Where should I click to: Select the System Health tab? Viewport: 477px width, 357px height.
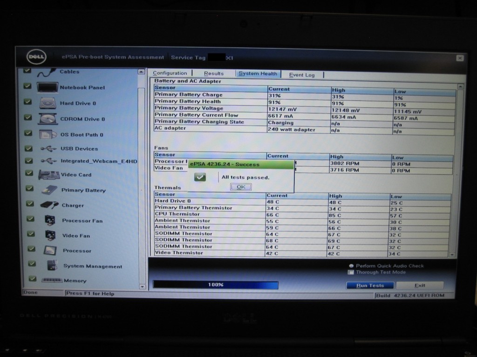(x=258, y=73)
